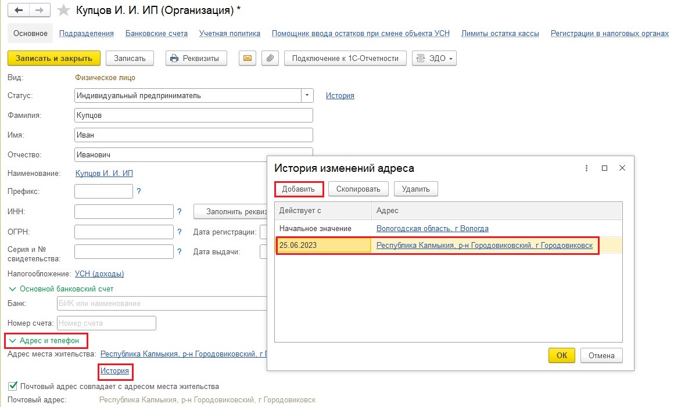Click Удалить in address history dialog
This screenshot has height=407, width=674.
tap(415, 189)
